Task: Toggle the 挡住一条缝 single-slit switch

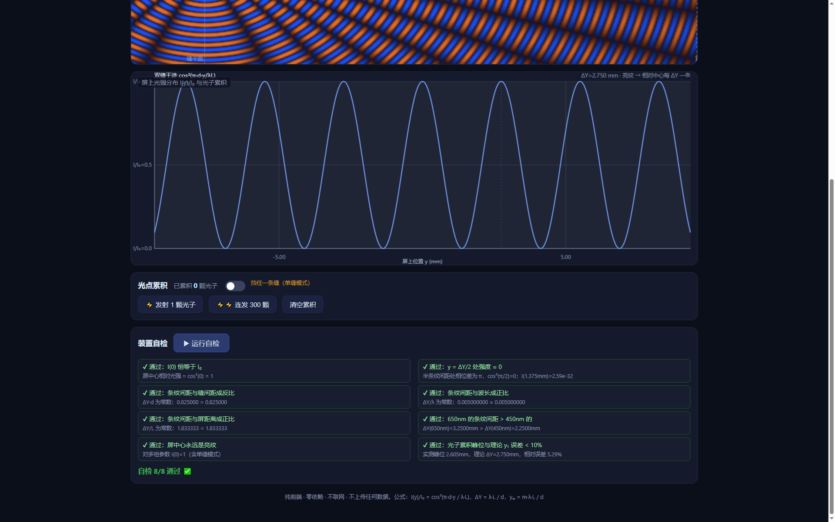Action: [235, 286]
